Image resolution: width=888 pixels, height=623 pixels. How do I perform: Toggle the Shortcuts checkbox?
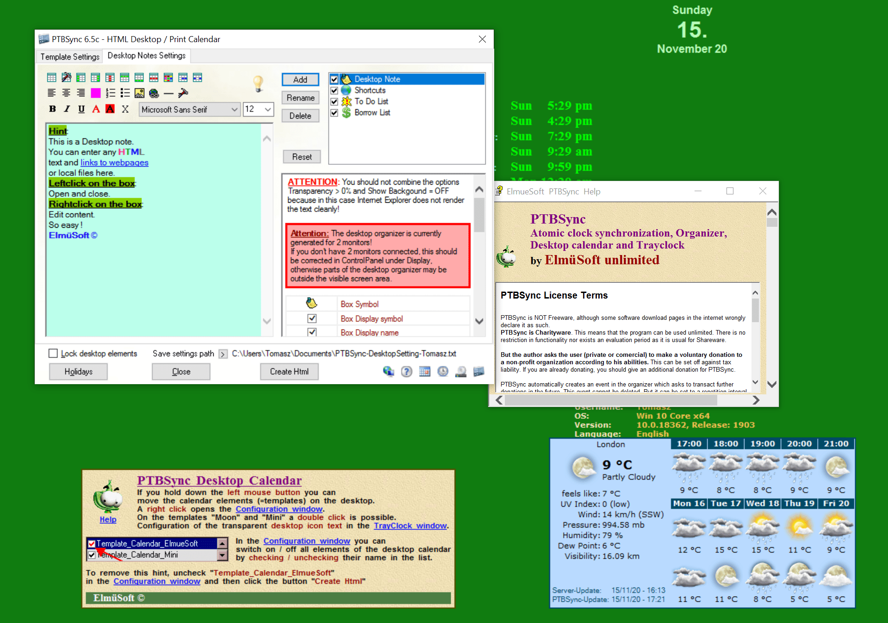point(334,90)
